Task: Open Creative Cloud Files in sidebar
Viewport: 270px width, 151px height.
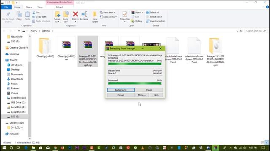Action: (x=17, y=47)
